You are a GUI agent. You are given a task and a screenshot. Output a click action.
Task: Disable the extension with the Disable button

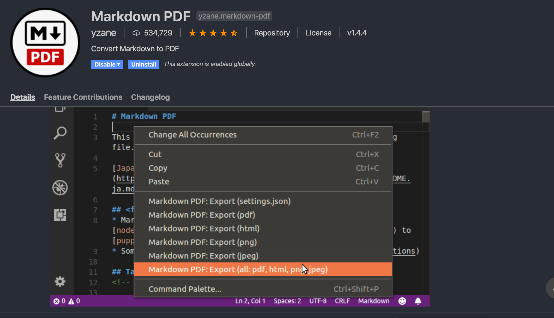pos(105,64)
